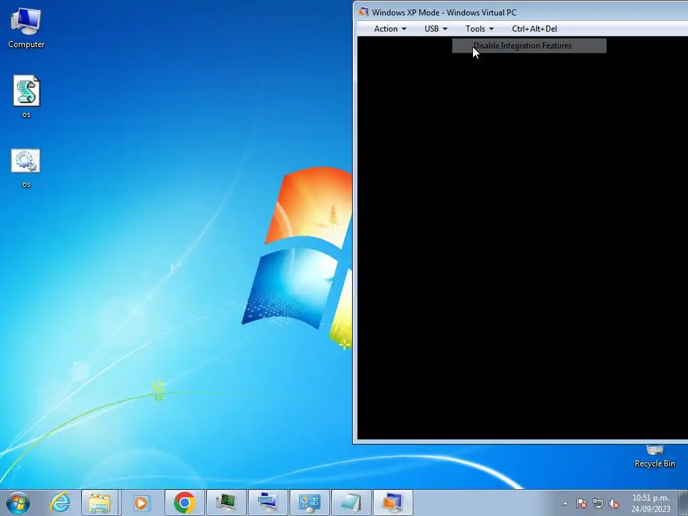Select the Recycle Bin desktop icon
688x516 pixels.
tap(654, 456)
